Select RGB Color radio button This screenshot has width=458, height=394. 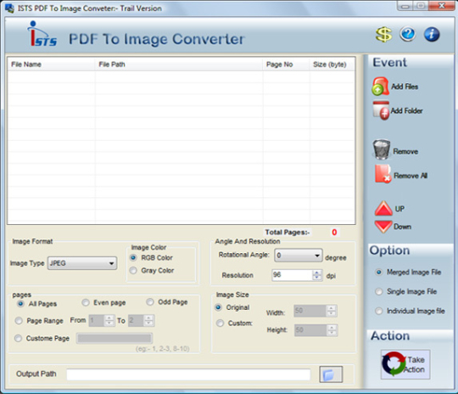pos(133,257)
